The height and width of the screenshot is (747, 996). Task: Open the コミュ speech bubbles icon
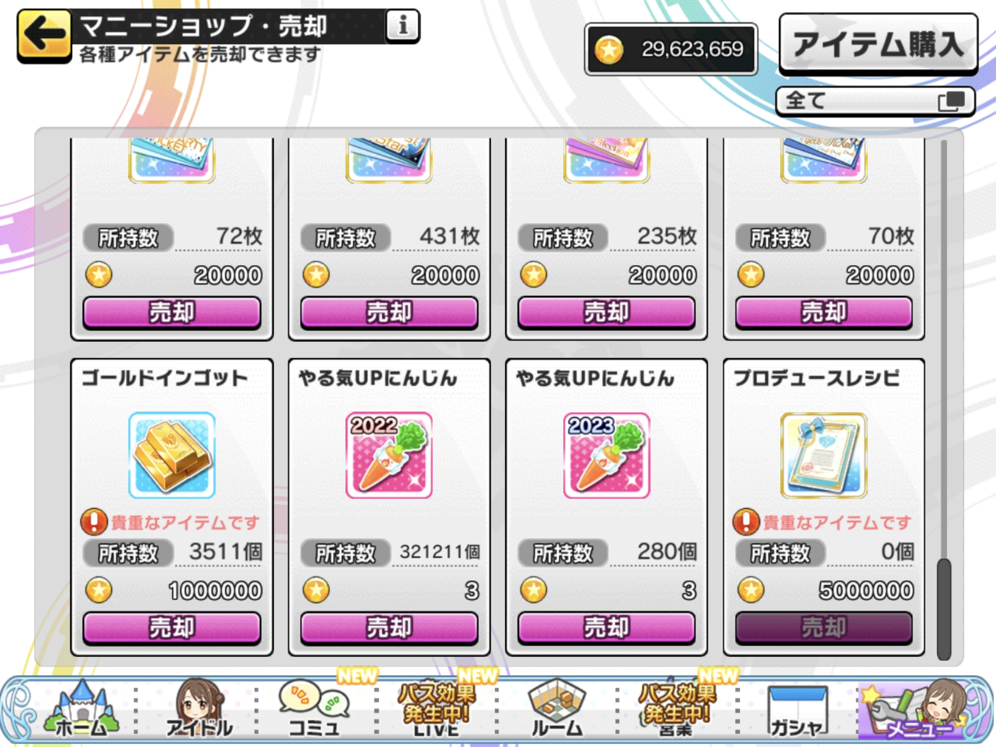tap(314, 709)
